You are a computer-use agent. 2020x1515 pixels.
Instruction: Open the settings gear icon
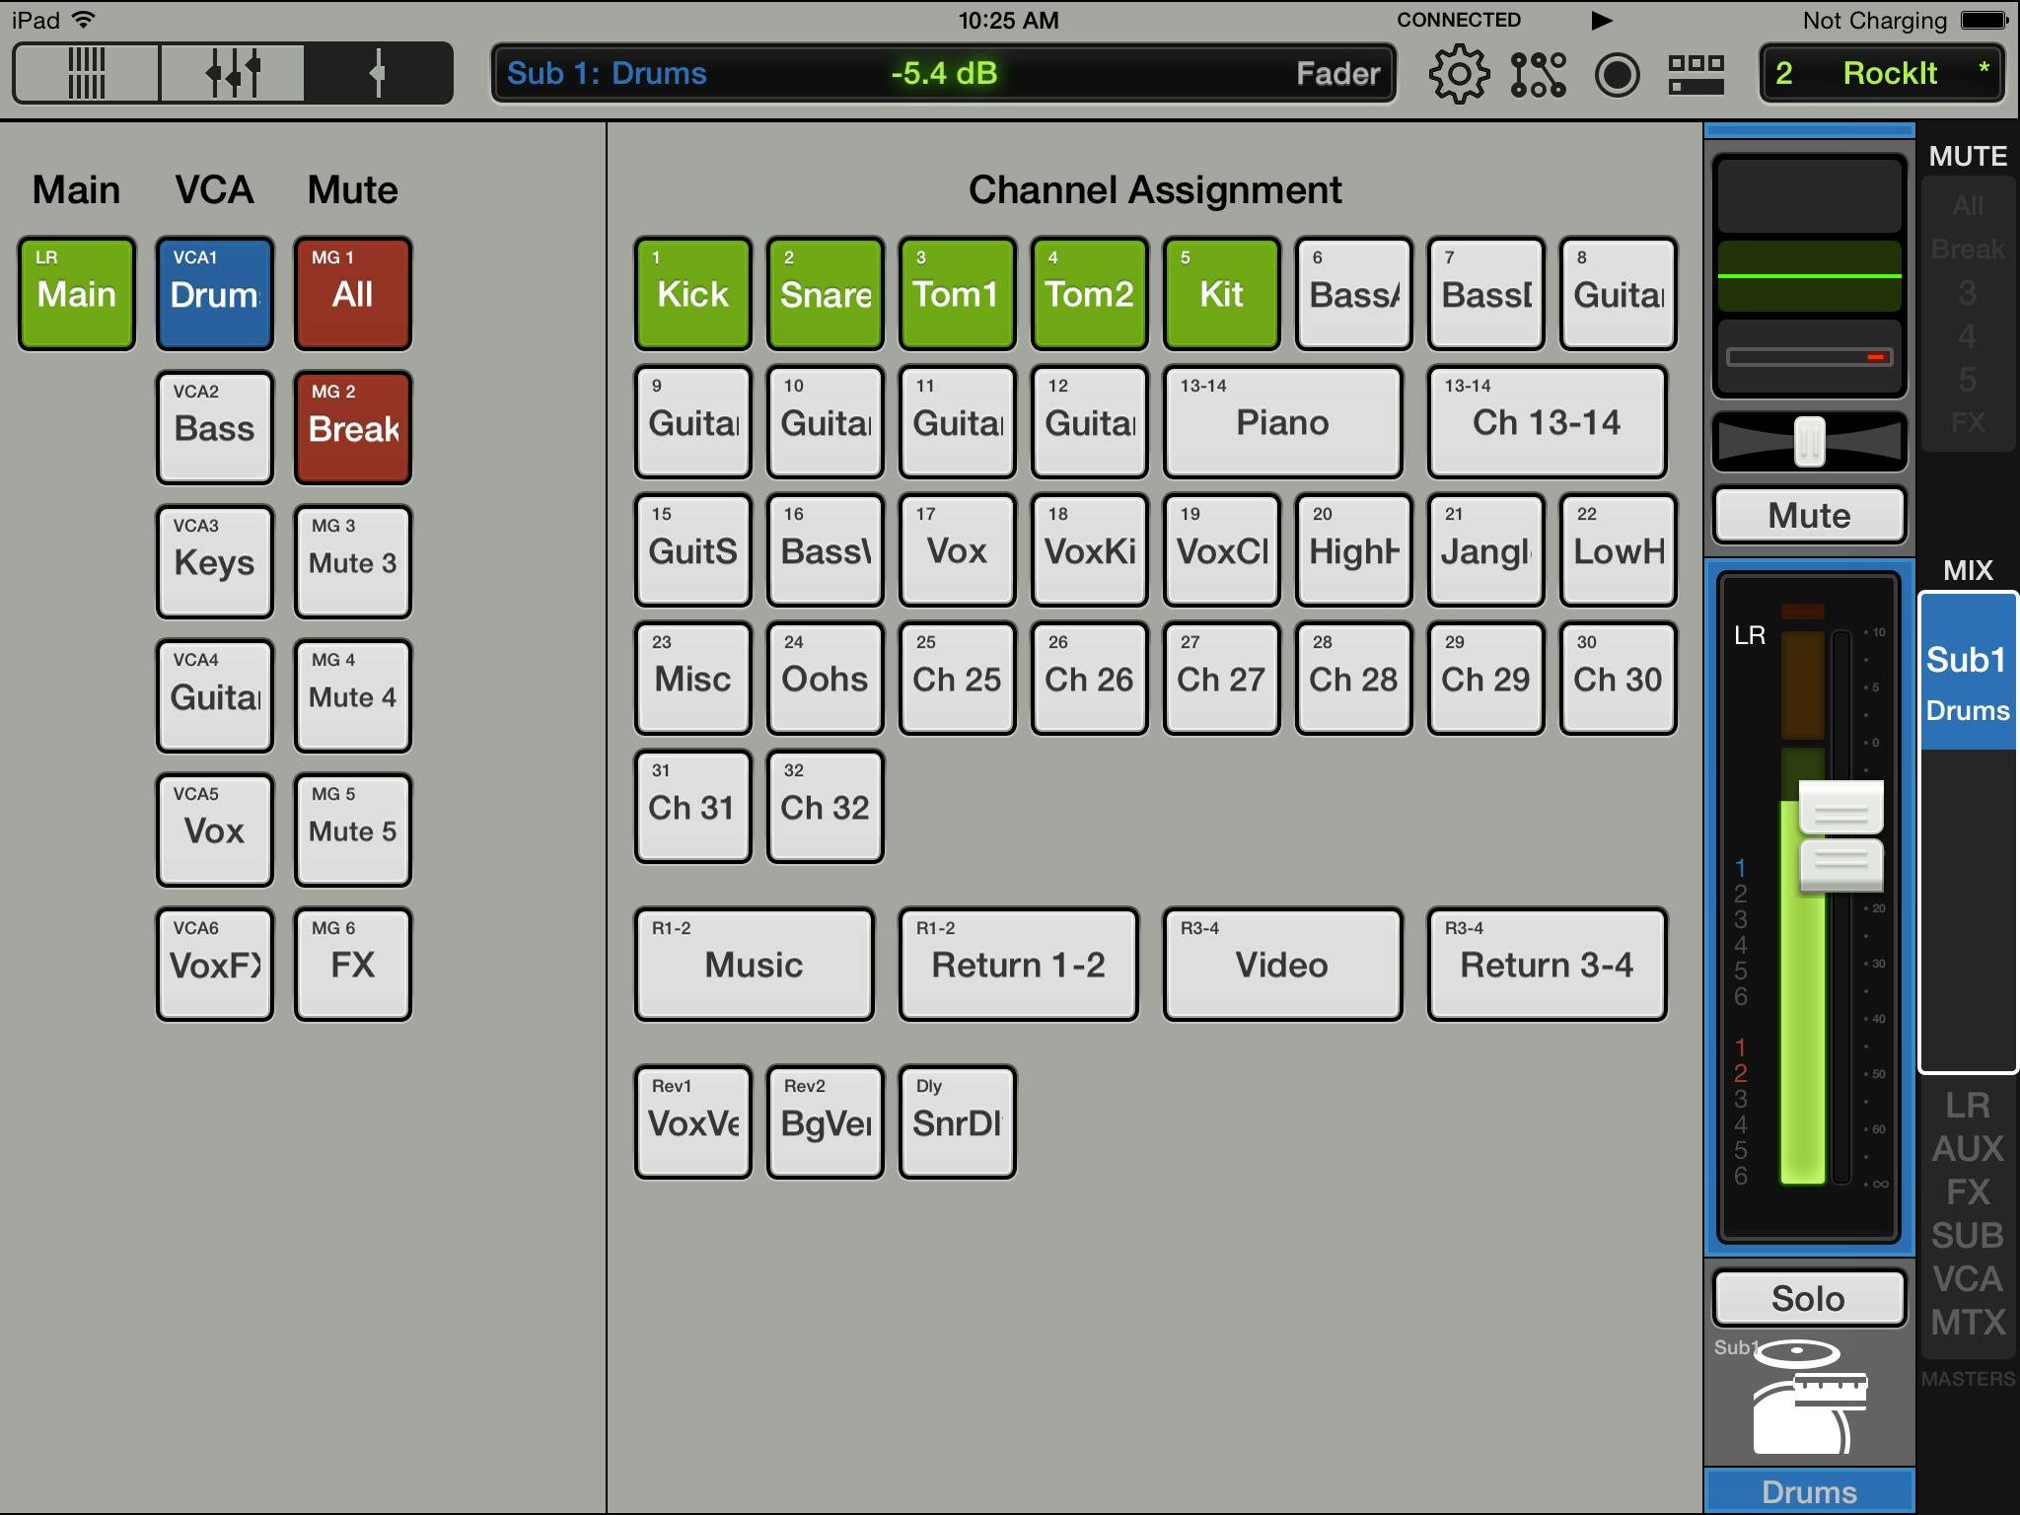[1459, 74]
